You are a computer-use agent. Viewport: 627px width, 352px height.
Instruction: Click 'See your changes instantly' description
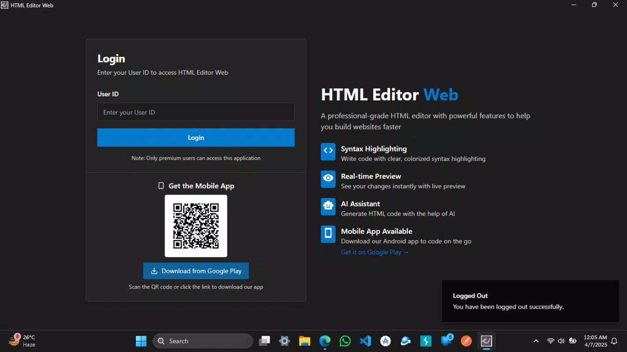[403, 186]
